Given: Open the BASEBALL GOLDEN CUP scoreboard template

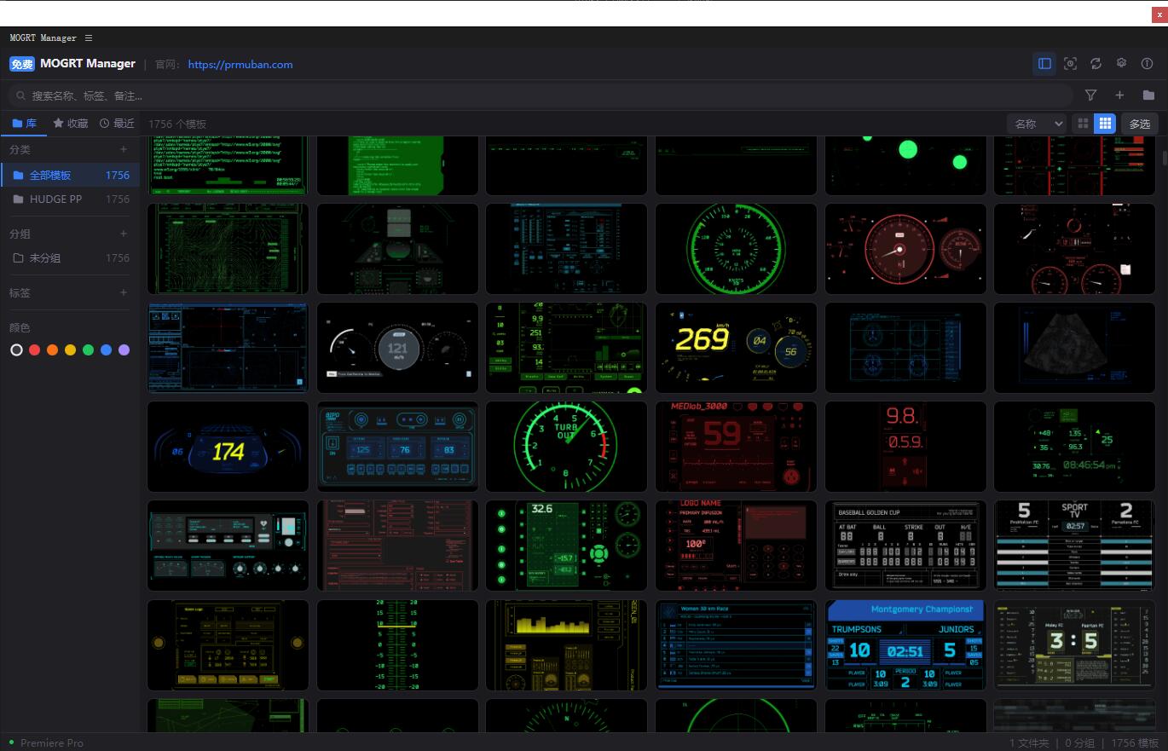Looking at the screenshot, I should point(905,546).
